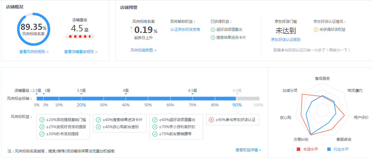Click the 用户评价 label on radar chart
The width and height of the screenshot is (372, 158).
pyautogui.click(x=361, y=118)
